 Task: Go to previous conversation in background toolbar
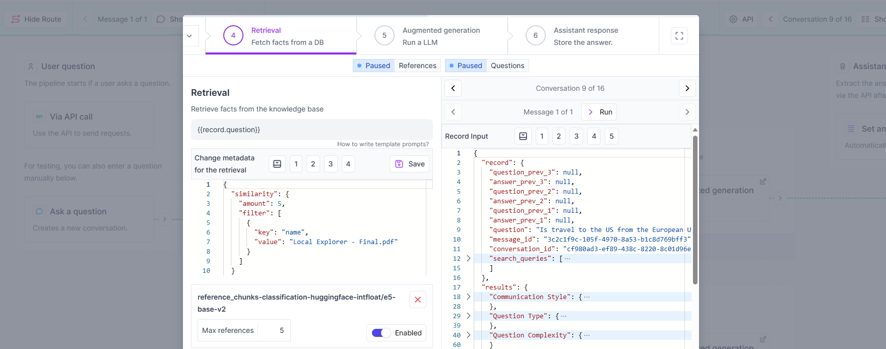[771, 19]
